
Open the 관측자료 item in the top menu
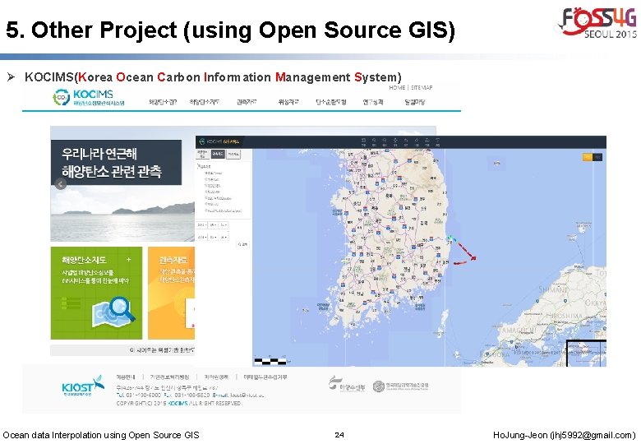pyautogui.click(x=247, y=102)
